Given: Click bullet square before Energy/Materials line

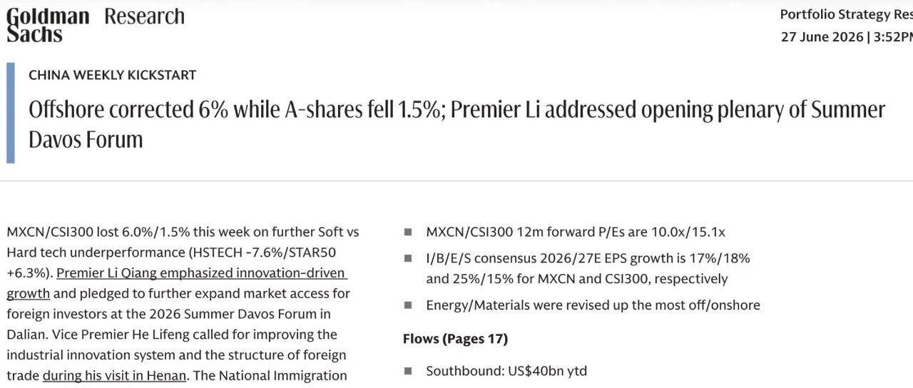Looking at the screenshot, I should click(x=408, y=305).
